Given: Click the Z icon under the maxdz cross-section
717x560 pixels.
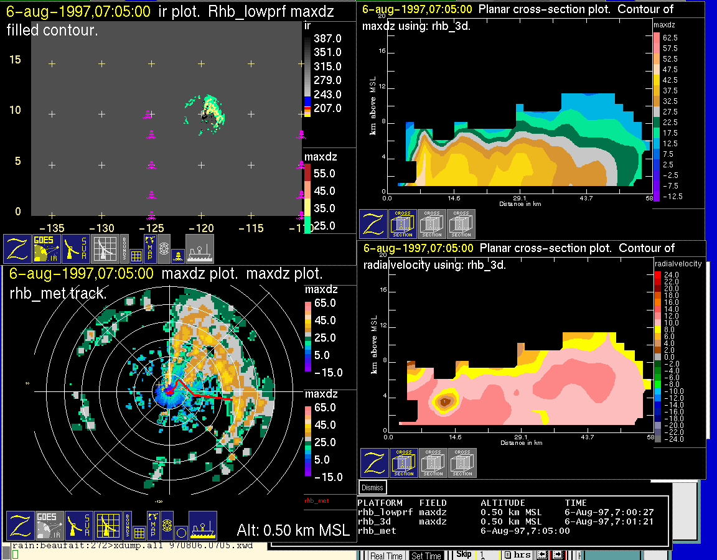Looking at the screenshot, I should pyautogui.click(x=373, y=224).
